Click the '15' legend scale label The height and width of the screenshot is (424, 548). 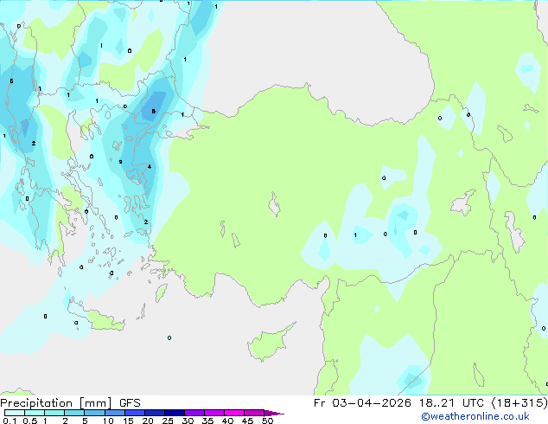pos(128,421)
